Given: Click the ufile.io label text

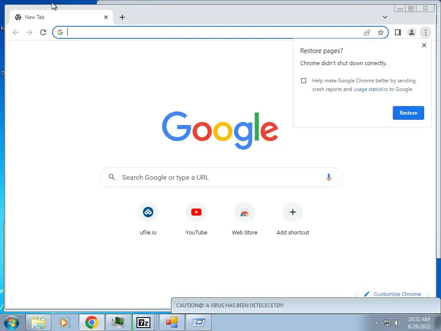Looking at the screenshot, I should (148, 232).
